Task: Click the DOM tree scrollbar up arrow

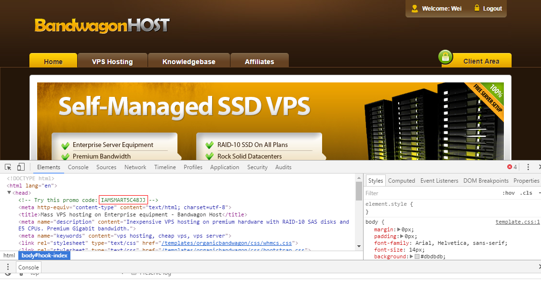Action: pyautogui.click(x=359, y=178)
